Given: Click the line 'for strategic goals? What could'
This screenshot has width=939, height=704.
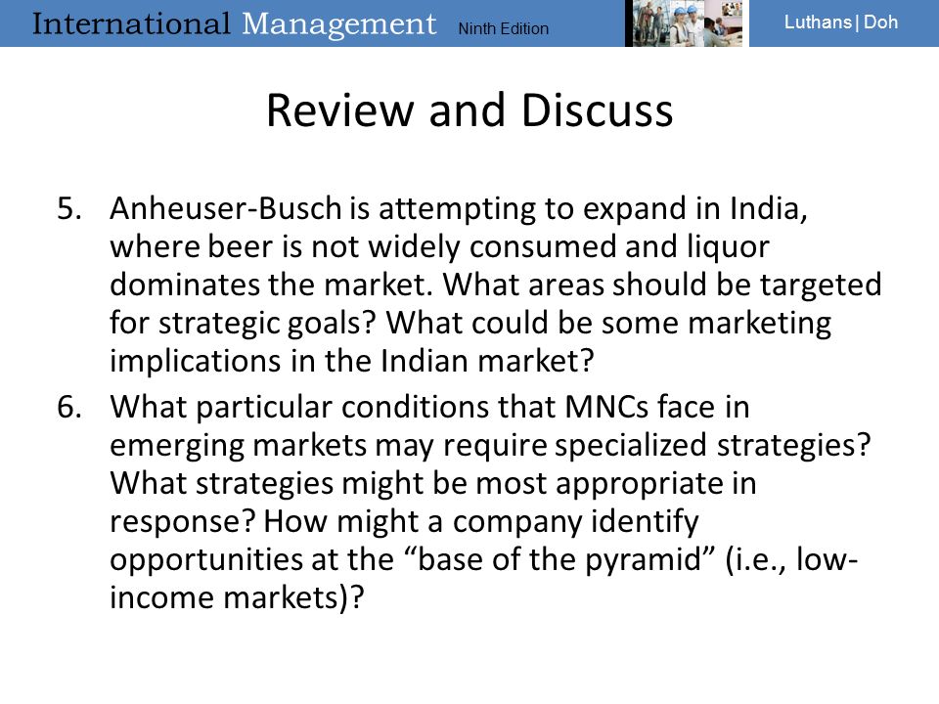Looking at the screenshot, I should (470, 324).
